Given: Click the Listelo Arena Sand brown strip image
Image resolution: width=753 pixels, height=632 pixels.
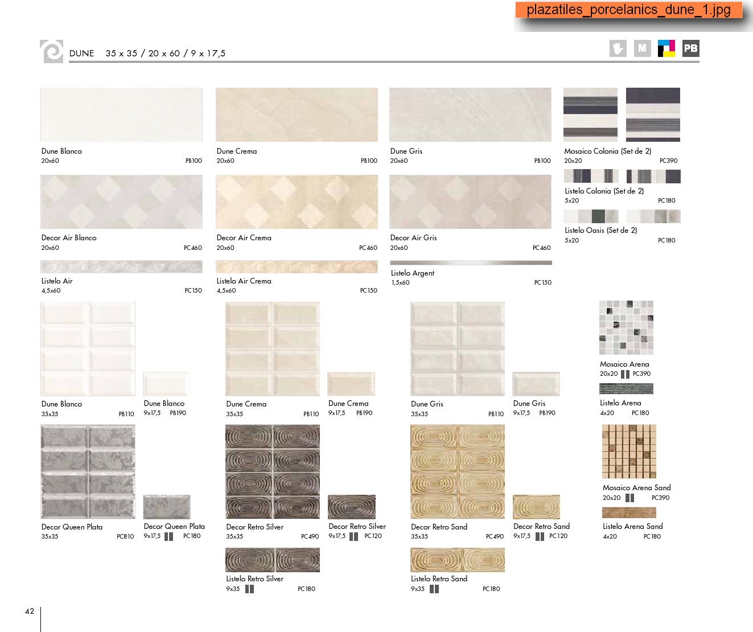Looking at the screenshot, I should point(629,512).
